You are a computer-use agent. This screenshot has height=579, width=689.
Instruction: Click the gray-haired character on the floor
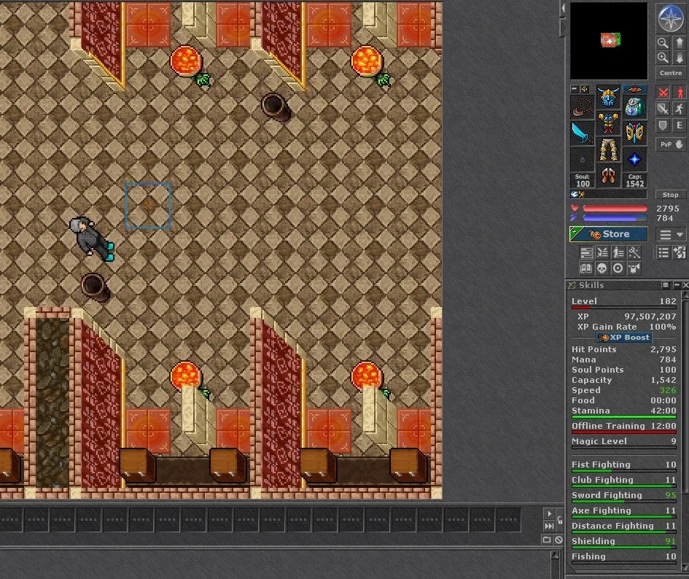coord(92,238)
